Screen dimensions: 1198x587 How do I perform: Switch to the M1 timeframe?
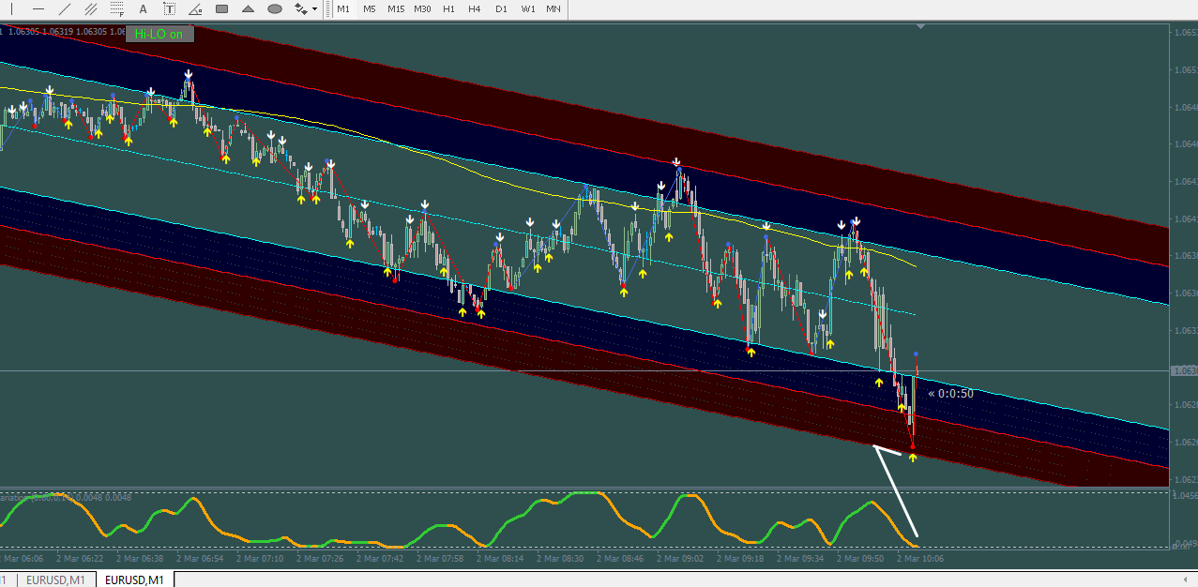point(343,9)
